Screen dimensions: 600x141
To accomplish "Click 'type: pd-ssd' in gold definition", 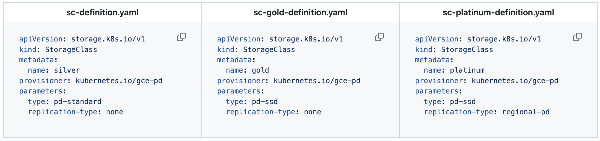I will click(x=252, y=102).
